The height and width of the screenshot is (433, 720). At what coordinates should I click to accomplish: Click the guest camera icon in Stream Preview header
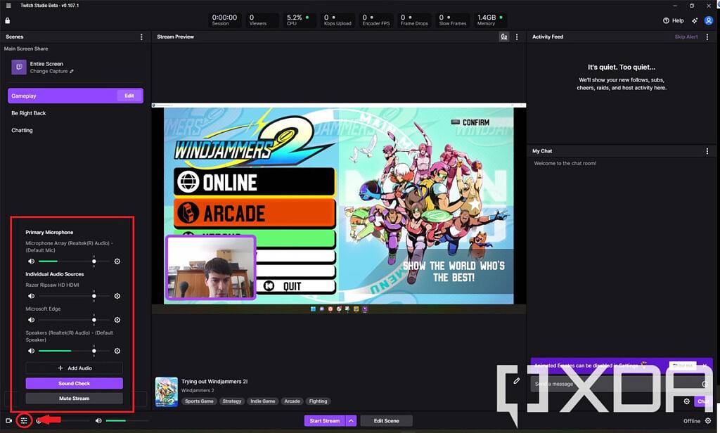click(503, 37)
